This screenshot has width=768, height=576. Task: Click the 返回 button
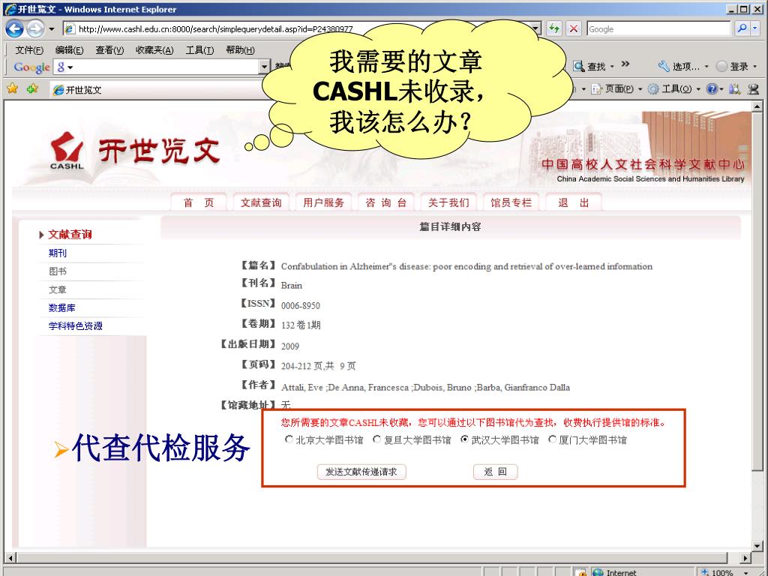point(495,472)
